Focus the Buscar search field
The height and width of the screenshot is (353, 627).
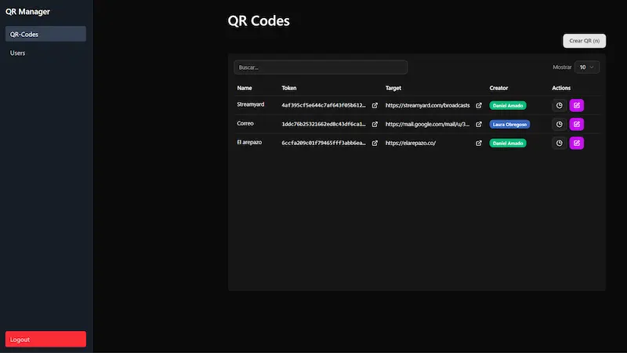321,67
